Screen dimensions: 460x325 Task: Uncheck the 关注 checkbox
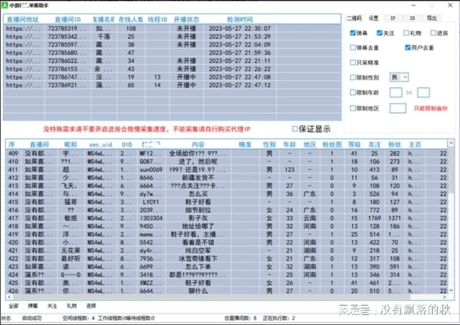point(380,33)
